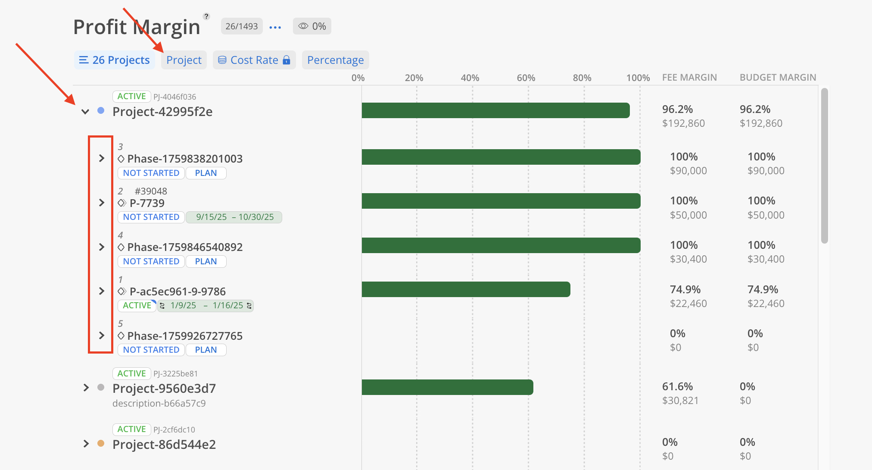Click the help question mark icon
The height and width of the screenshot is (470, 872).
click(x=206, y=16)
